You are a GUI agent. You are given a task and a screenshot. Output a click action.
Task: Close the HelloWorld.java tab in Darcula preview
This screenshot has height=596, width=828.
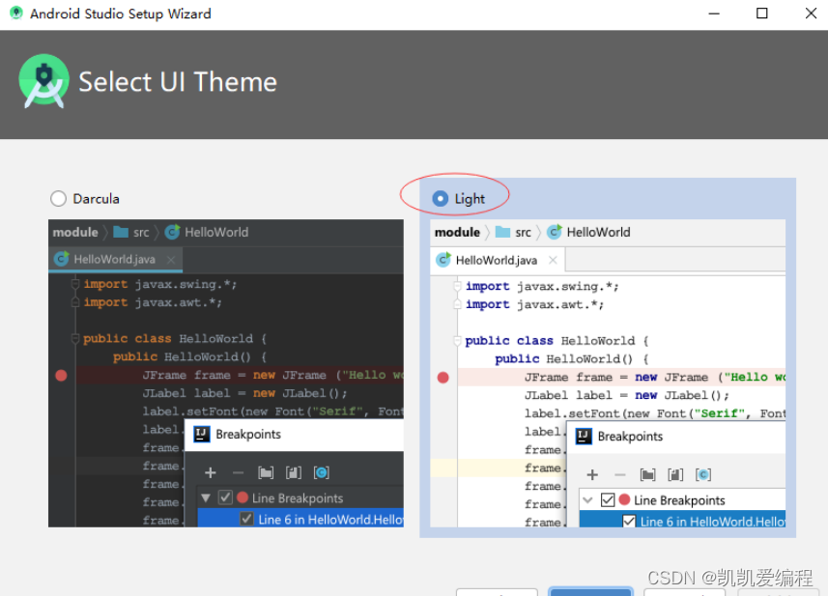click(171, 259)
